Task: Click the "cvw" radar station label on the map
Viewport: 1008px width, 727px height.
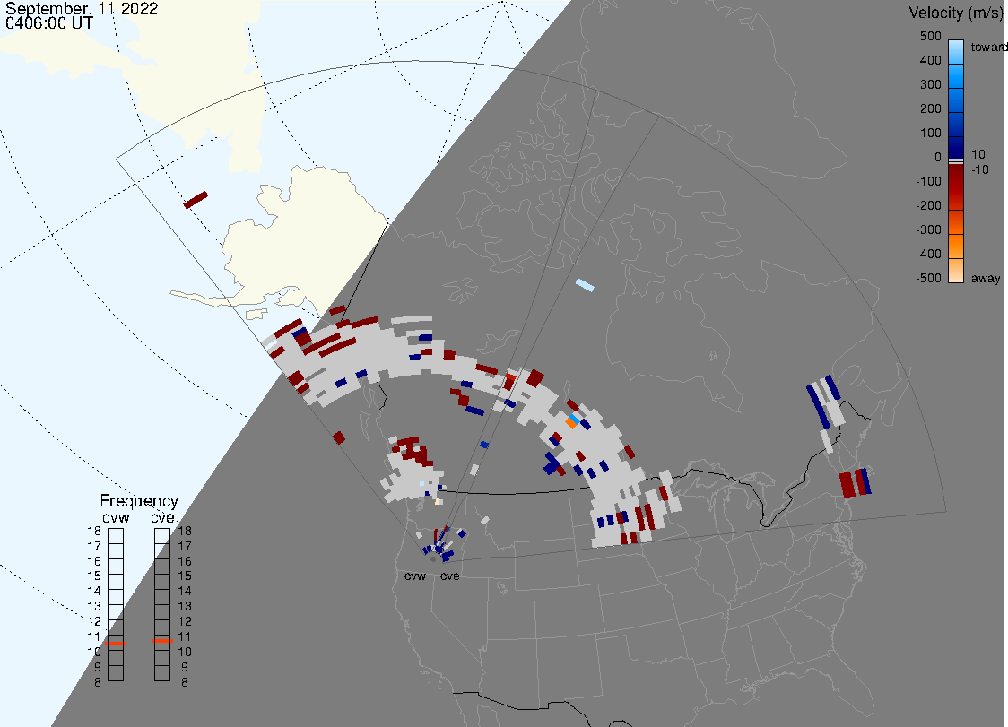Action: 415,576
